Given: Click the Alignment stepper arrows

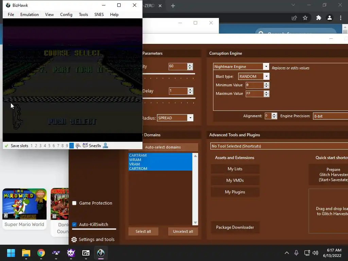Looking at the screenshot, I should [x=274, y=116].
